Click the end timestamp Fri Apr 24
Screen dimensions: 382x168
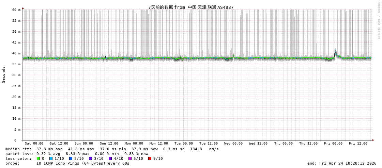tap(342, 163)
